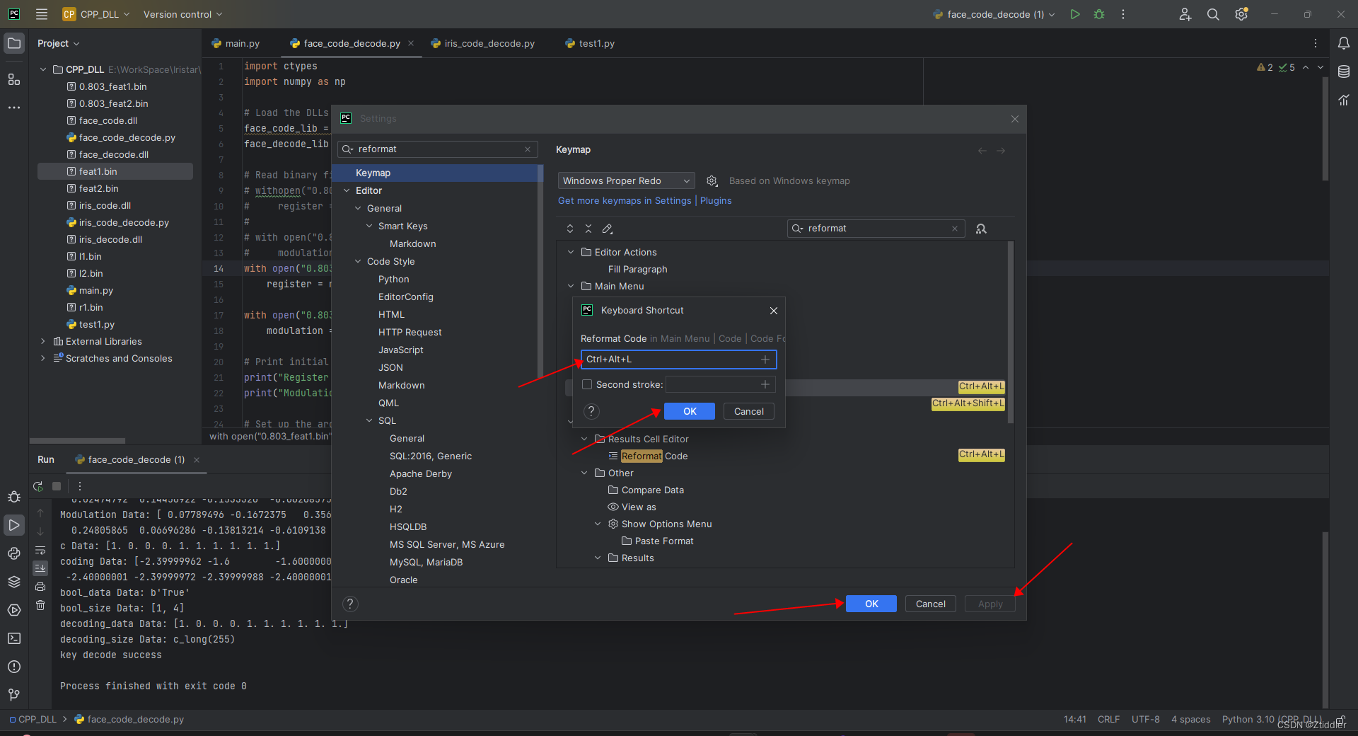Collapse the SQL section in the keymap tree

click(x=368, y=420)
